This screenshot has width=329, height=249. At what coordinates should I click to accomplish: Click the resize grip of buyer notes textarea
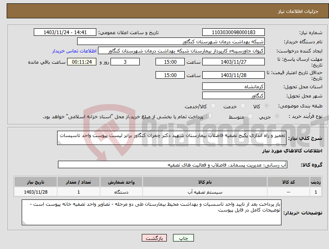point(24,223)
